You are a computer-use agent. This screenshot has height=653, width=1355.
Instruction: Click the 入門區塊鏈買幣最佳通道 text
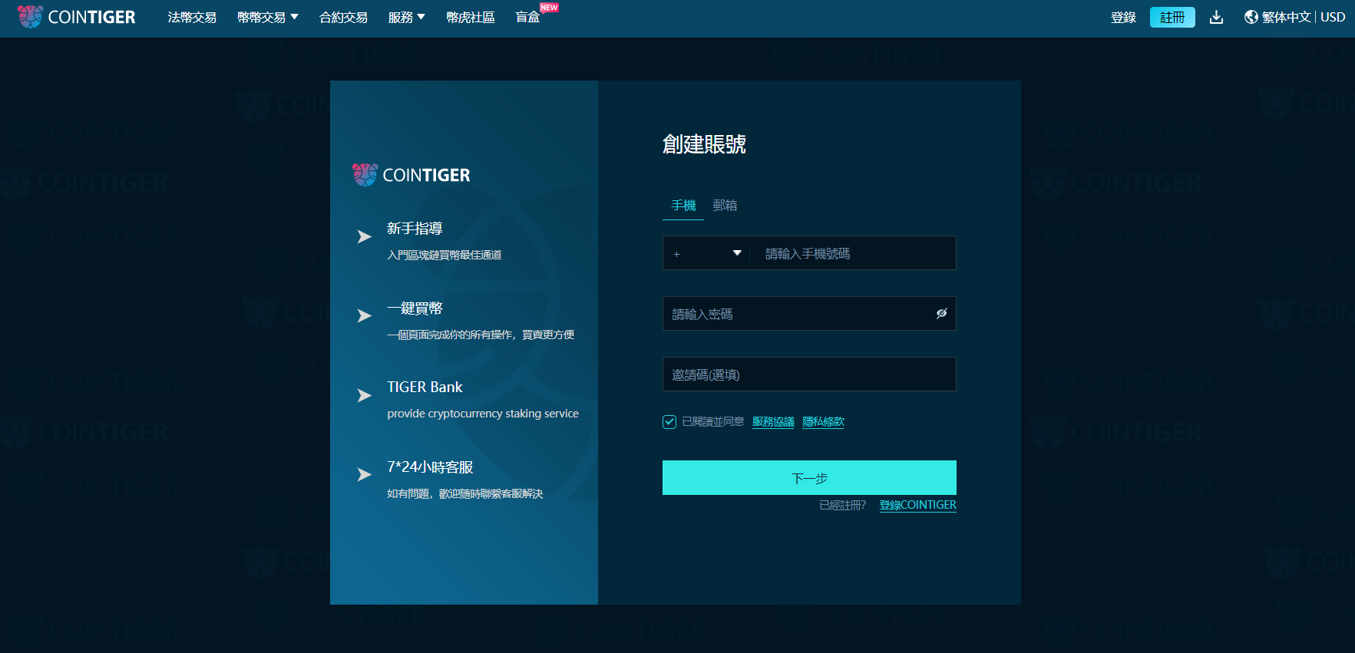click(445, 255)
